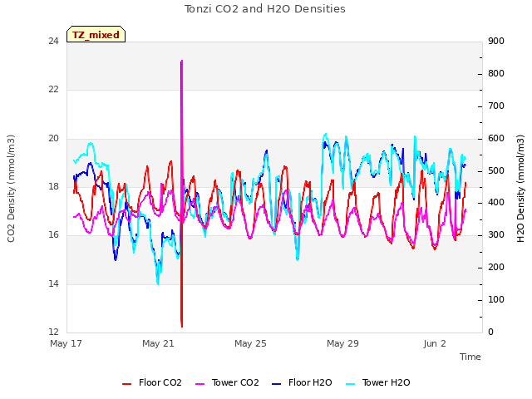Click the 600 tick on H2O axis
Viewport: 532px width, 399px height.
(x=496, y=139)
